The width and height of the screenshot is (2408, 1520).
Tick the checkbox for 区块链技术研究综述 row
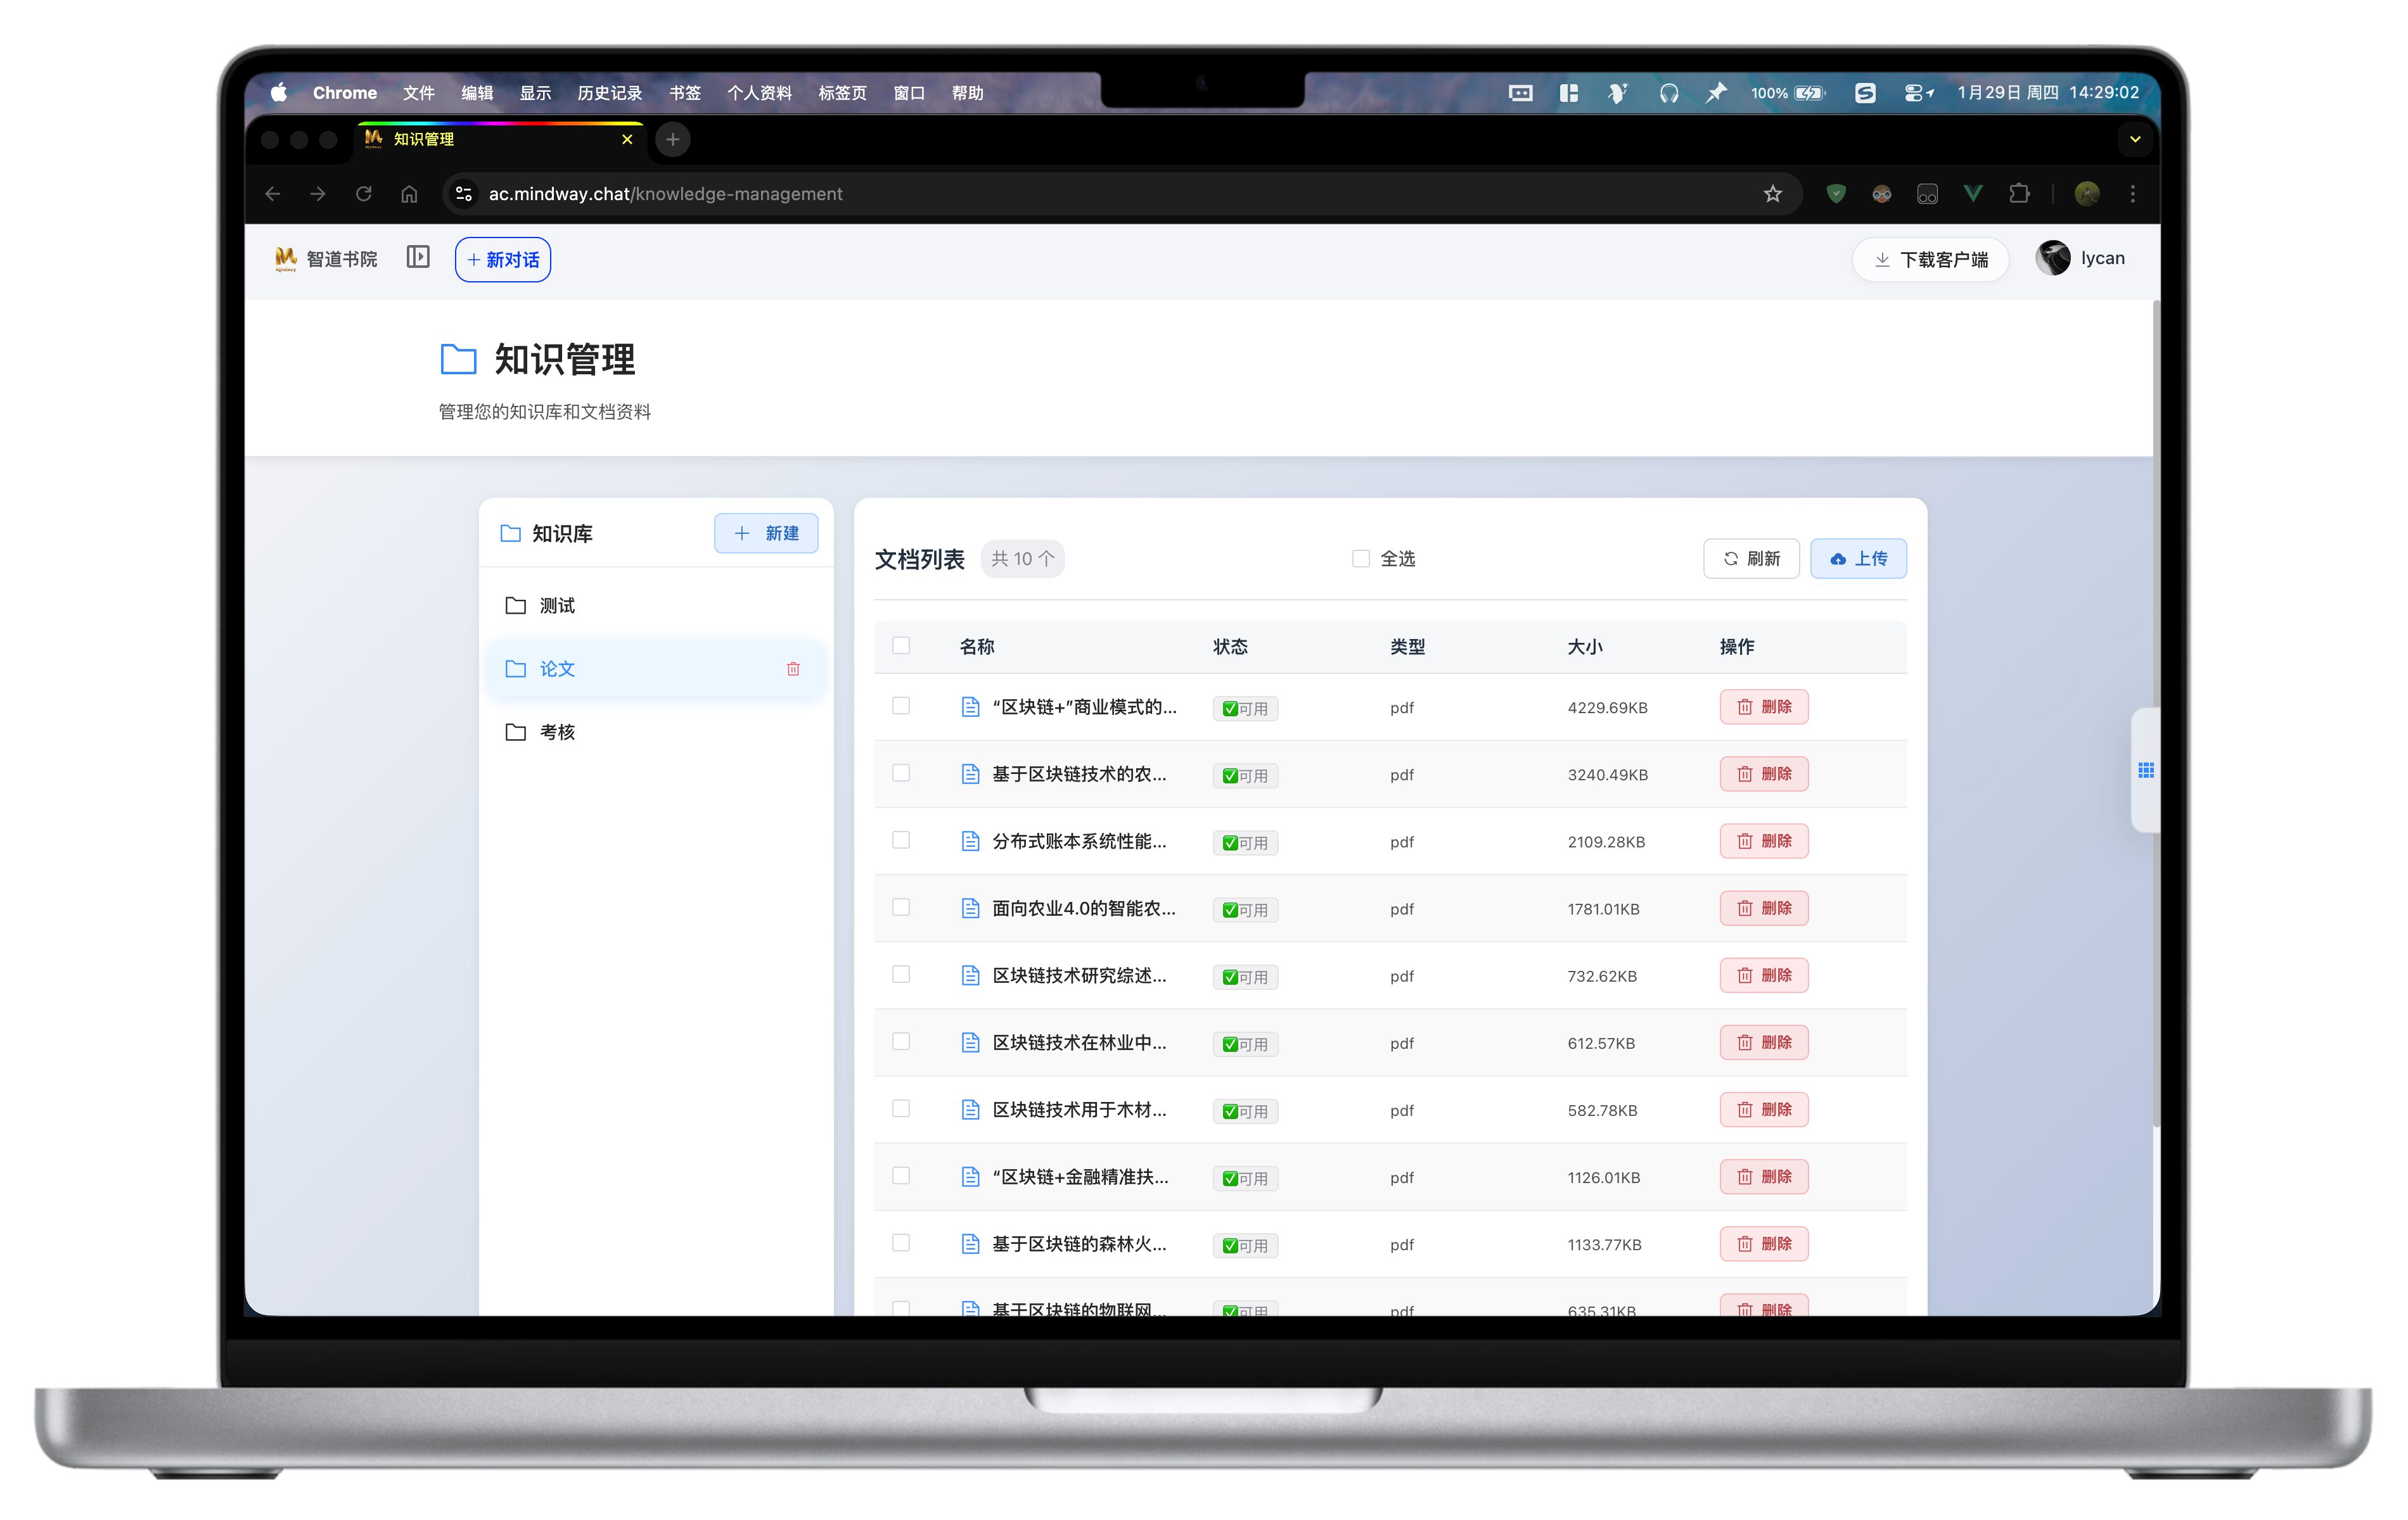(901, 974)
